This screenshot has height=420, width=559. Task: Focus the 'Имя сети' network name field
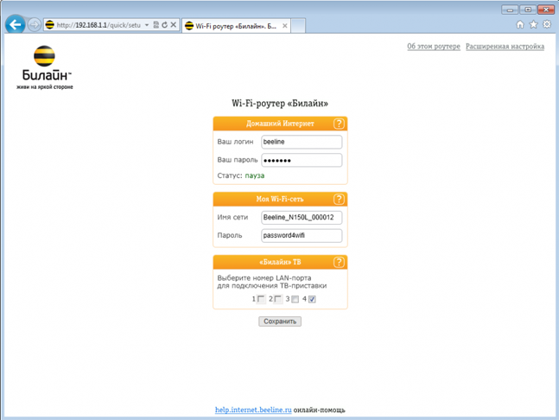click(x=302, y=218)
